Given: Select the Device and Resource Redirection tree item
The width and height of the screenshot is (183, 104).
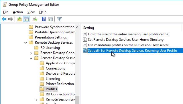Looking at the screenshot, I should 60,74.
